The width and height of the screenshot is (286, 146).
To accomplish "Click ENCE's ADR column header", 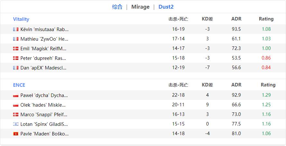I will [236, 85].
